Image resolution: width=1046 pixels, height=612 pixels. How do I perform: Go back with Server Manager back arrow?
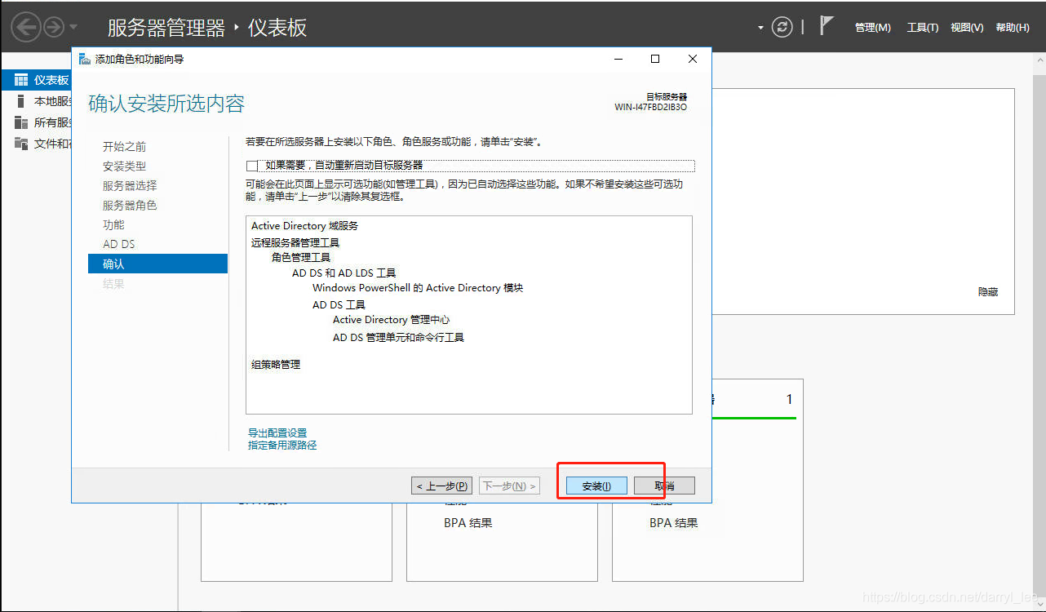coord(26,28)
